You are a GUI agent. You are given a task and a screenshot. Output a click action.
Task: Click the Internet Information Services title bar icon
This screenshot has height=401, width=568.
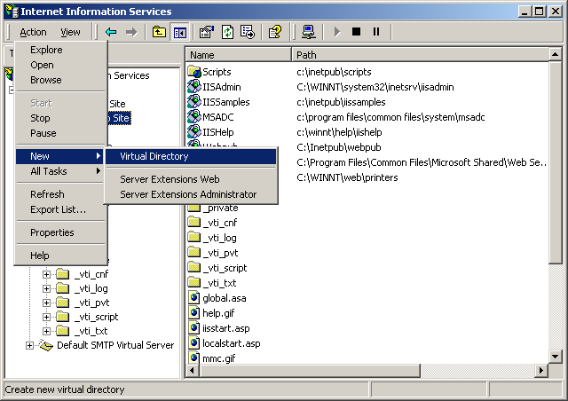12,12
